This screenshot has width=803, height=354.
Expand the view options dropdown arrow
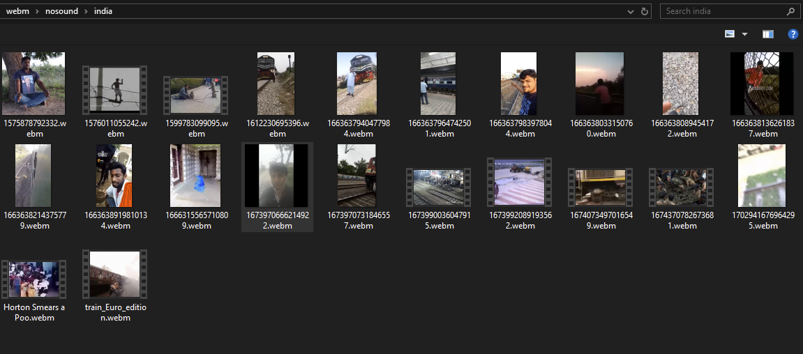(744, 34)
